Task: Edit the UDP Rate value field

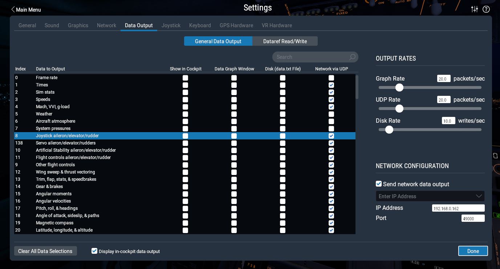Action: pos(444,100)
